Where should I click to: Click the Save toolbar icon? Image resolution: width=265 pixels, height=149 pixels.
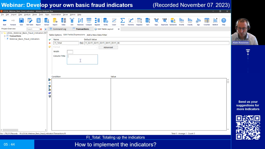(x=21, y=22)
